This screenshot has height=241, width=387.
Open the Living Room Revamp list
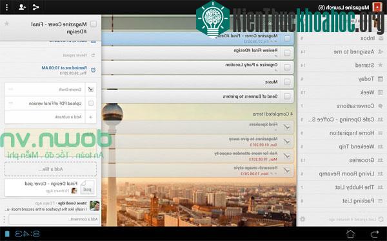(342, 174)
